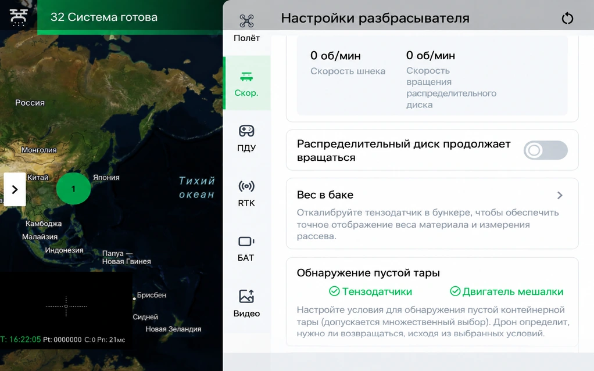Click the Брисбен city marker
594x371 pixels.
[x=134, y=298]
